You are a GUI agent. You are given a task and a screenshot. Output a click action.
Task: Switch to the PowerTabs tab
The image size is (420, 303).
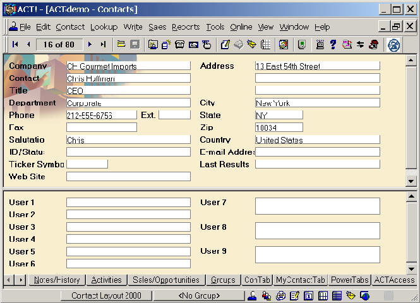[x=349, y=280]
